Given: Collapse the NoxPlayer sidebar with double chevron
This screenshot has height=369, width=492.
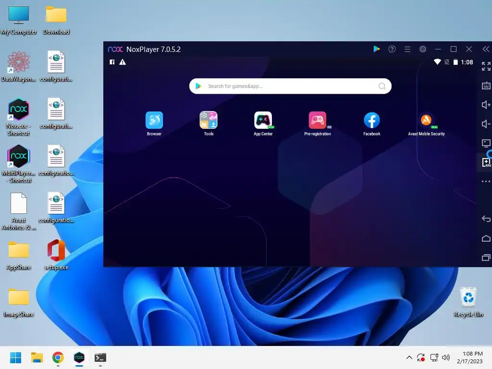Looking at the screenshot, I should point(486,49).
